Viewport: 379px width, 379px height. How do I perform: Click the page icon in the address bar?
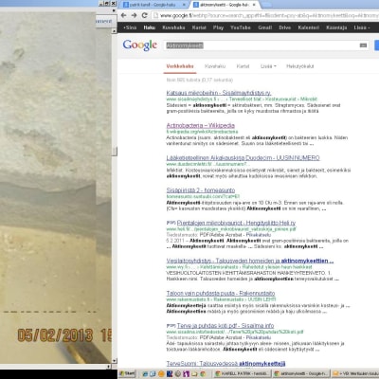tap(155, 15)
